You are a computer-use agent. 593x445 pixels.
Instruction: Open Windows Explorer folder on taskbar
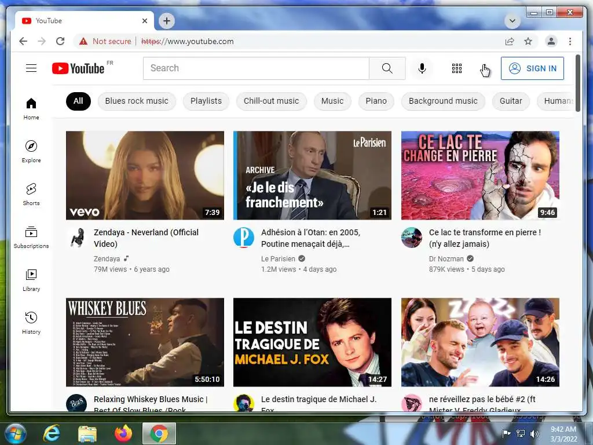pos(87,433)
